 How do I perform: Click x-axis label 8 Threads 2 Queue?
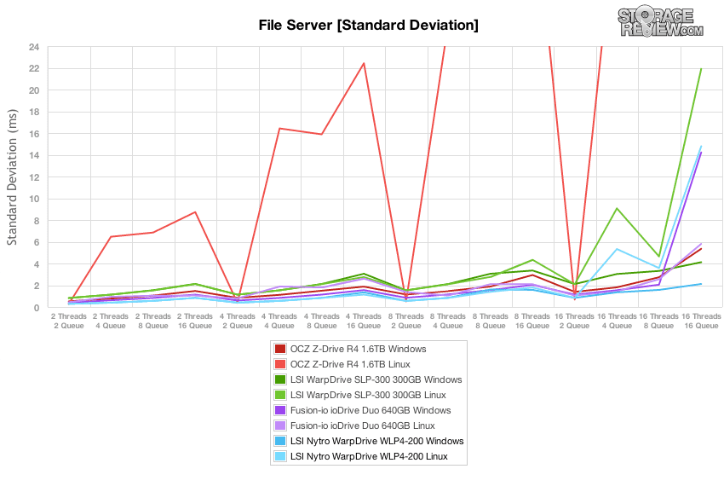[405, 321]
